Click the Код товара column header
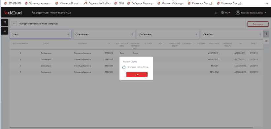Viewport: 271px width, 129px height. [214, 43]
